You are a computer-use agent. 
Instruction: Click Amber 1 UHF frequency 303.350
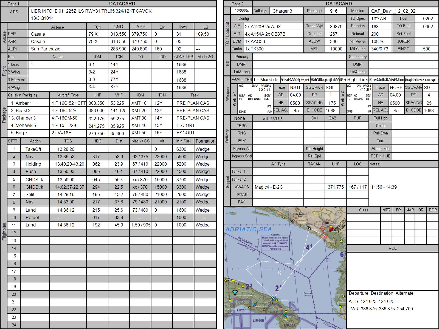(97, 103)
